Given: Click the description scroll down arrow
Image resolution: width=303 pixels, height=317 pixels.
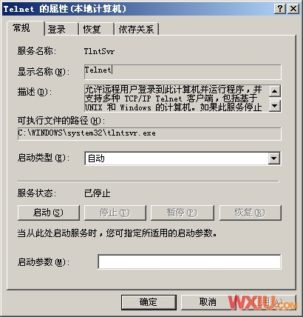Looking at the screenshot, I should 275,106.
